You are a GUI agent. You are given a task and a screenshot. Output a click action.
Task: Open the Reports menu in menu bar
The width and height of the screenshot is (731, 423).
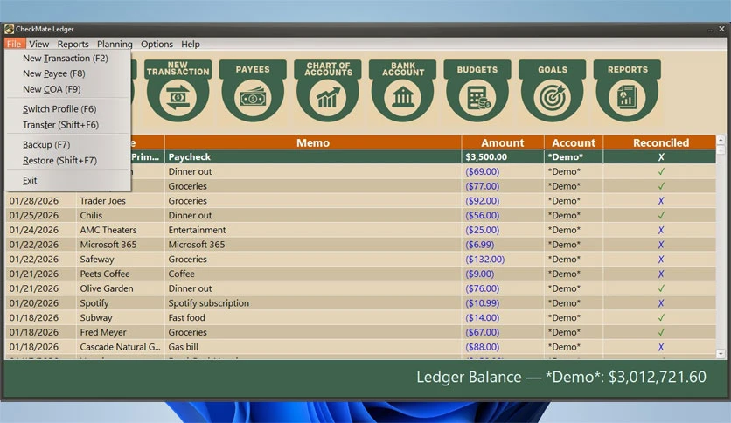73,44
